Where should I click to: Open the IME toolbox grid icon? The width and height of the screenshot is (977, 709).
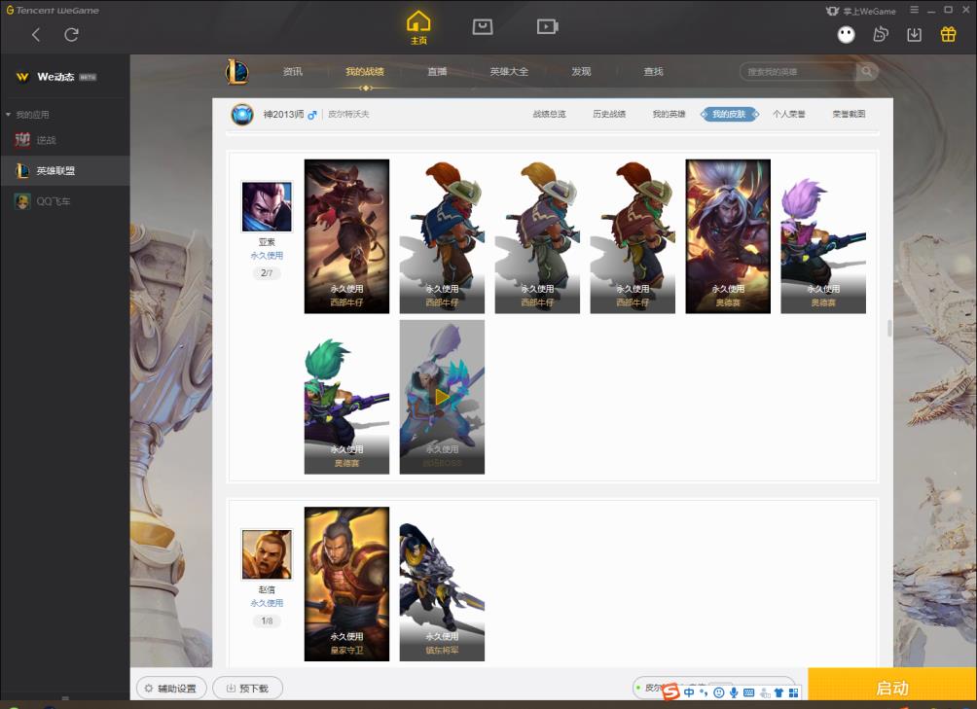tap(793, 692)
